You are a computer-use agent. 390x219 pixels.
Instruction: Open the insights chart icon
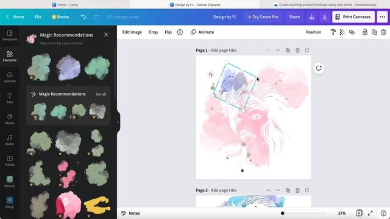[311, 17]
